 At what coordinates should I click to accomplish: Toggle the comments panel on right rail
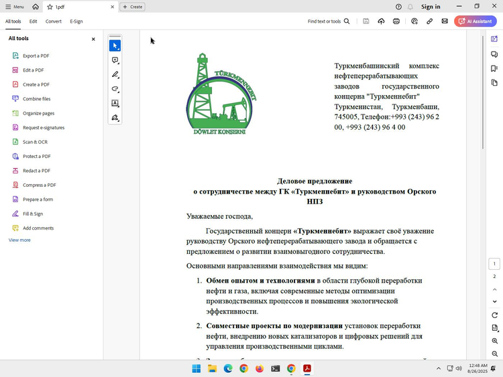click(x=494, y=54)
